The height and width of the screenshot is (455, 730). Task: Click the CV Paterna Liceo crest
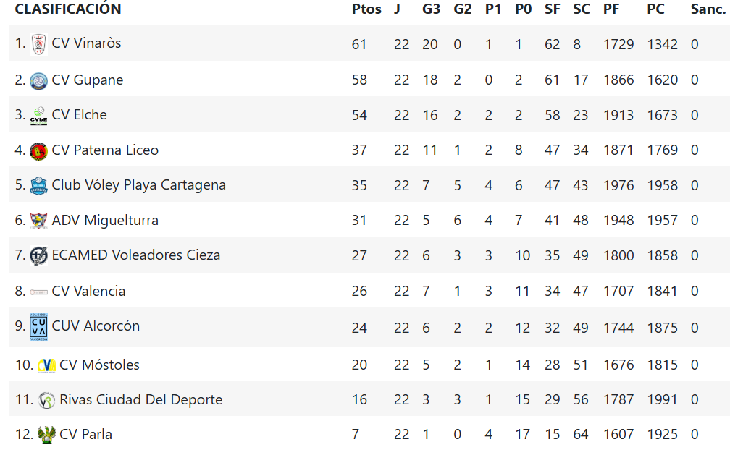[38, 151]
